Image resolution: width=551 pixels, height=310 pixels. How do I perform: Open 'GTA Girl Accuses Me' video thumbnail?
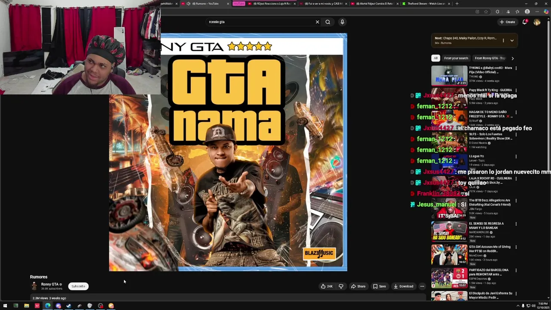click(x=449, y=255)
